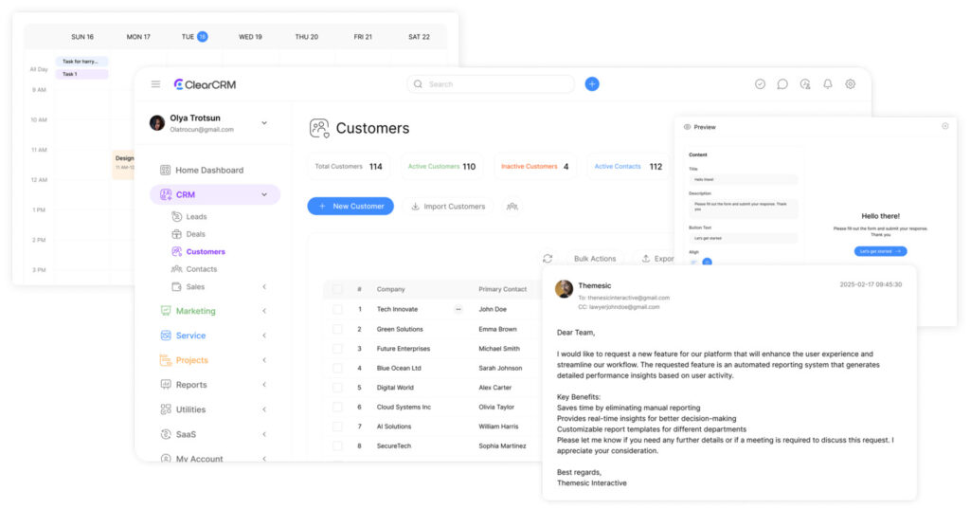Open Home Dashboard from the sidebar
This screenshot has width=970, height=509.
pos(208,171)
